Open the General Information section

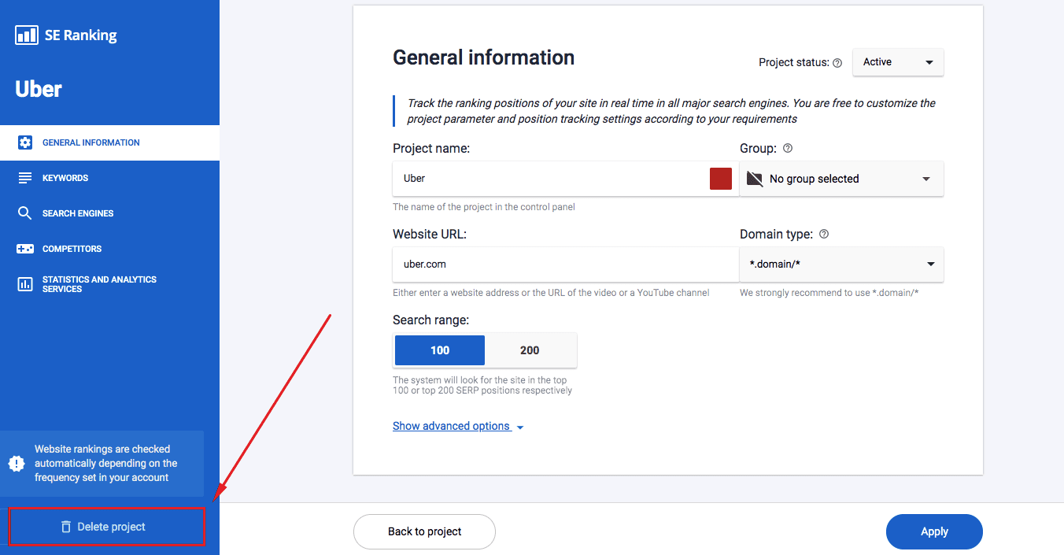(110, 142)
